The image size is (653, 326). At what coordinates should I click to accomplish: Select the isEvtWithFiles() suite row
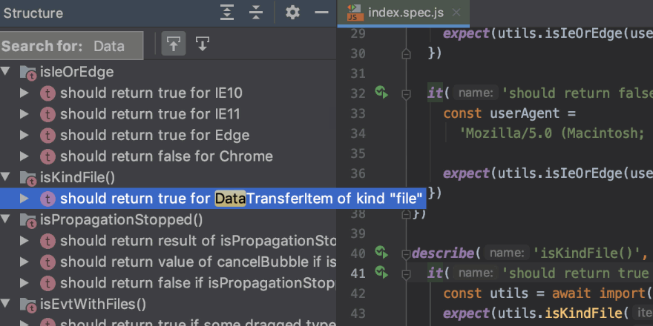click(x=168, y=305)
